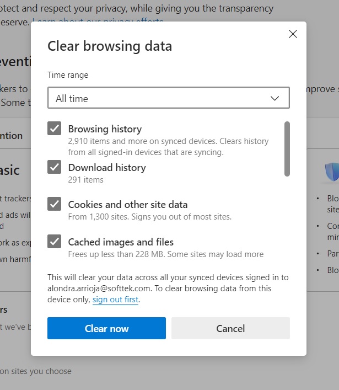Open the Time range dropdown
Screen dimensions: 339x390
coord(168,98)
